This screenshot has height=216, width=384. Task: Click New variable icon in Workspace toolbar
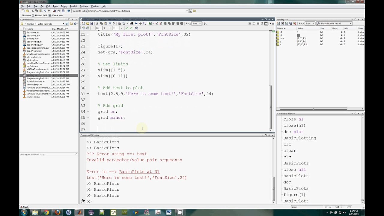278,23
